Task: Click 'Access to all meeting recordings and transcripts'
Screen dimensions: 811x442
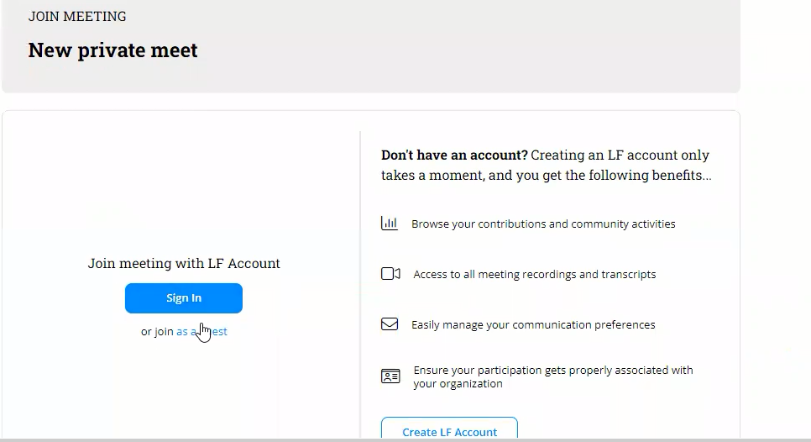Action: (x=534, y=275)
